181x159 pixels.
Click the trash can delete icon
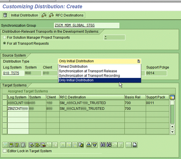coord(5,15)
